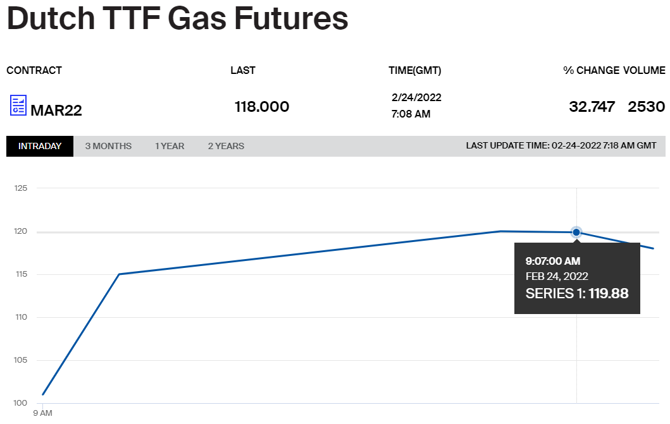The image size is (670, 424).
Task: Click the LAST UPDATE TIME text
Action: pyautogui.click(x=561, y=146)
